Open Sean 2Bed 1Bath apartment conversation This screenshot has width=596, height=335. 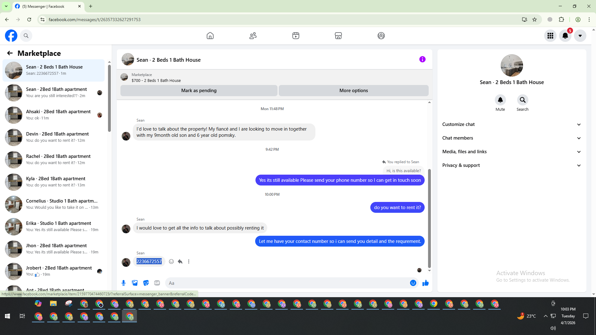(x=54, y=93)
